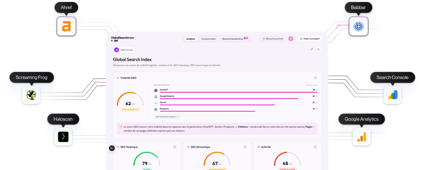Click the Perplexity citations value 29

(314, 109)
